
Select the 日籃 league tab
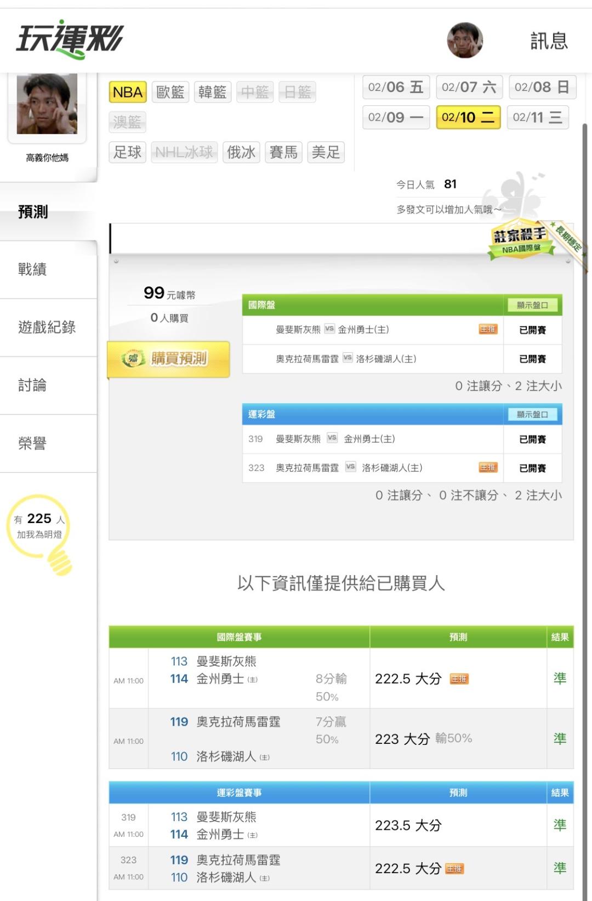(x=298, y=92)
